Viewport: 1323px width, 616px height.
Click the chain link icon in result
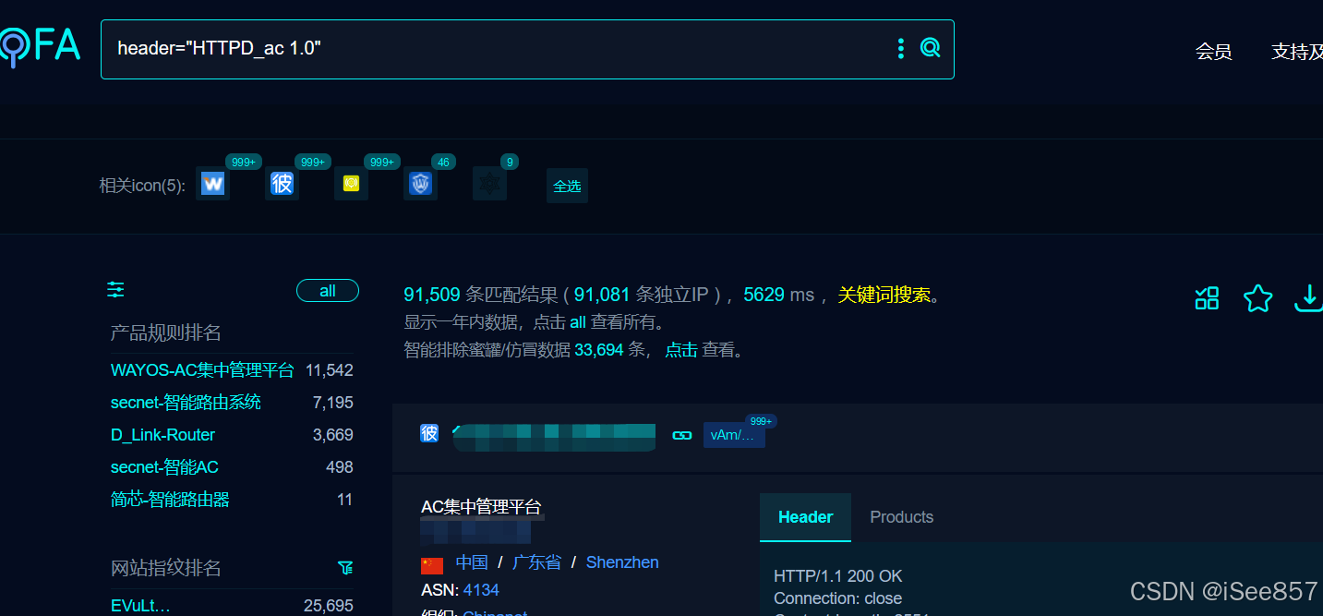click(682, 435)
